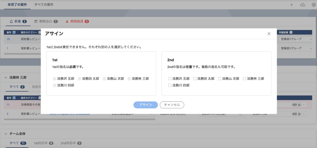The width and height of the screenshot is (317, 148).
Task: Click horizontal scrollbar under 法務林 三郎 table
Action: (x=80, y=119)
